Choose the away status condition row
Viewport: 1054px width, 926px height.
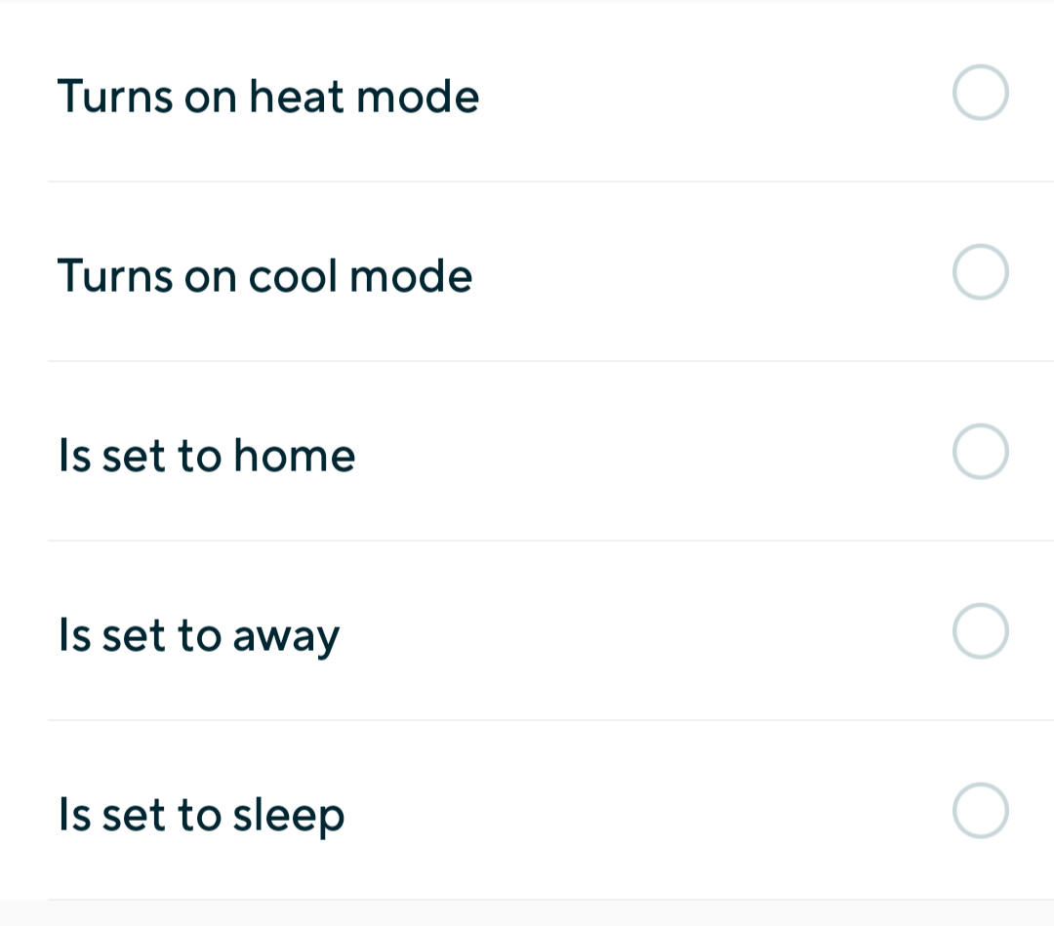527,630
